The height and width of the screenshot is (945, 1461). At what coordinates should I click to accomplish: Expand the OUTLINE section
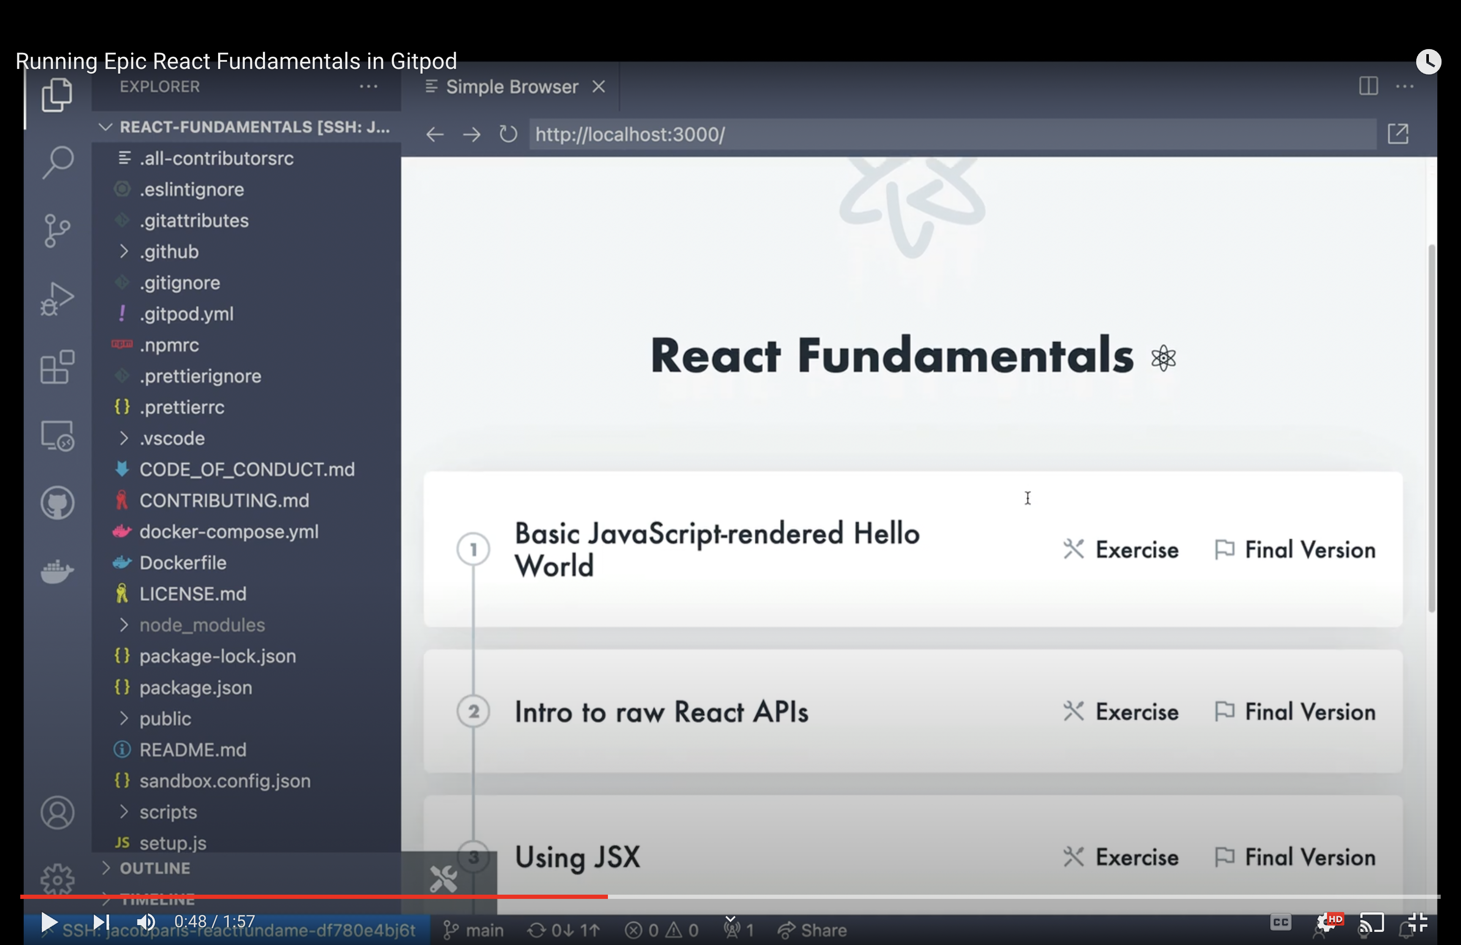tap(246, 868)
